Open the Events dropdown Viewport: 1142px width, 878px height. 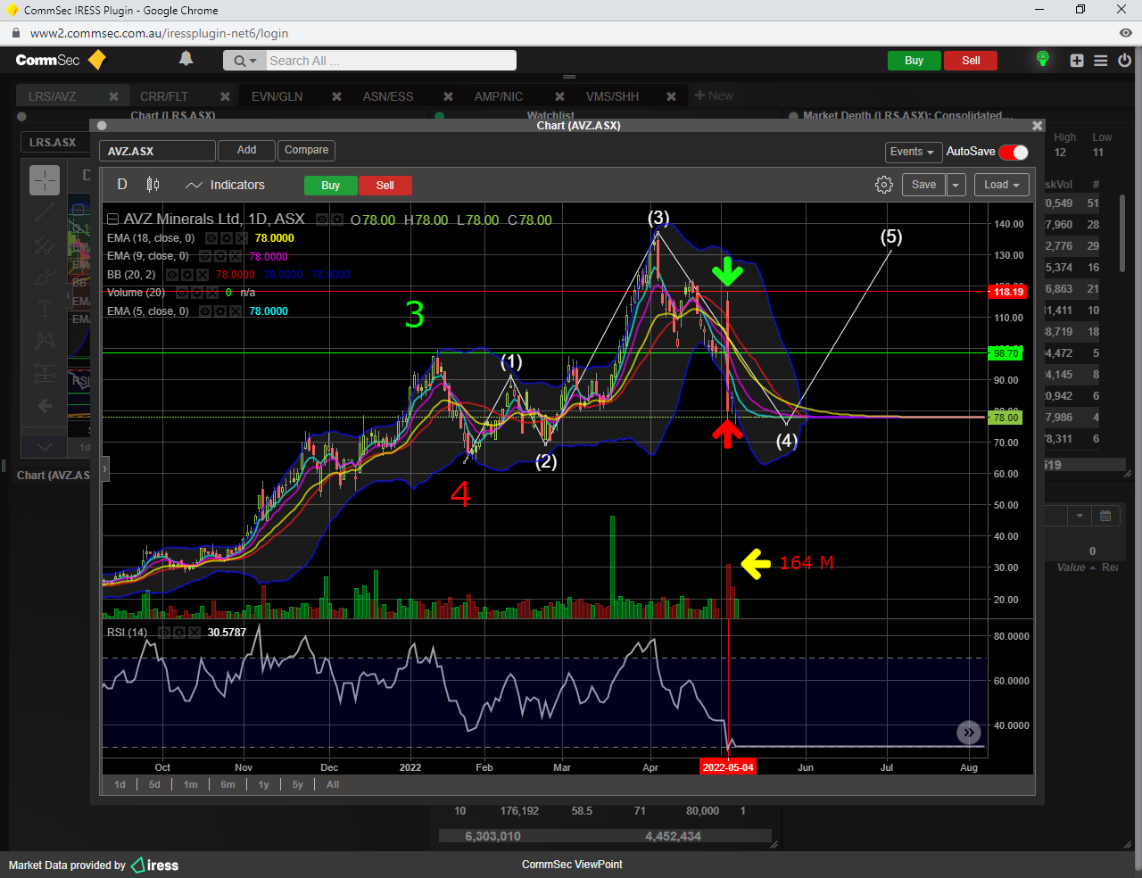(x=912, y=152)
